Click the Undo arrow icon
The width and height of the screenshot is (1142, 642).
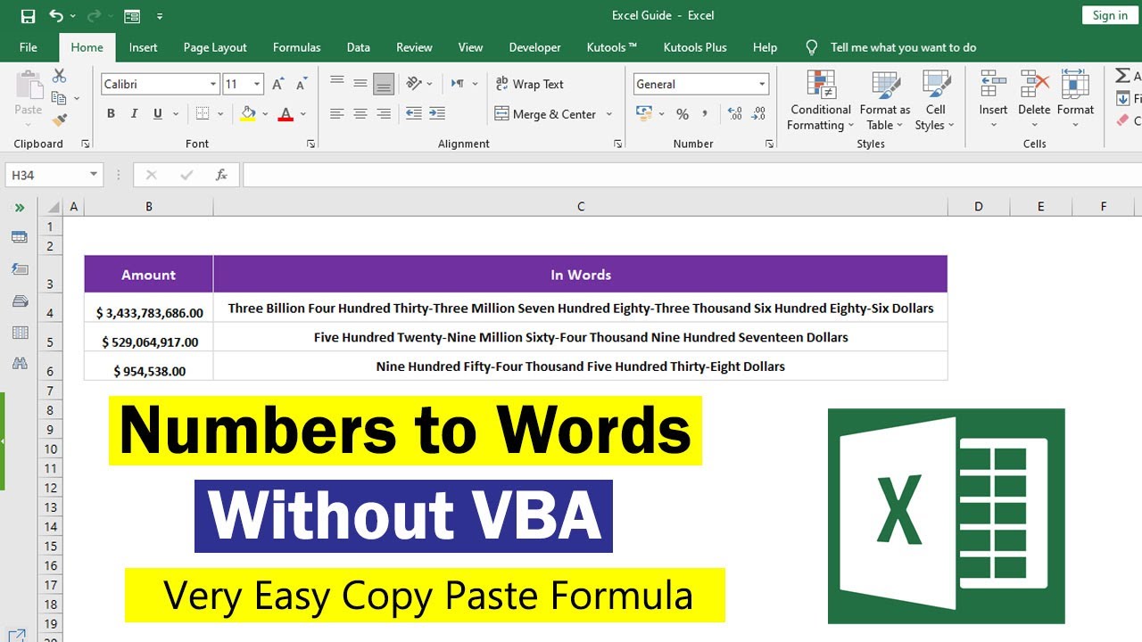(x=56, y=15)
